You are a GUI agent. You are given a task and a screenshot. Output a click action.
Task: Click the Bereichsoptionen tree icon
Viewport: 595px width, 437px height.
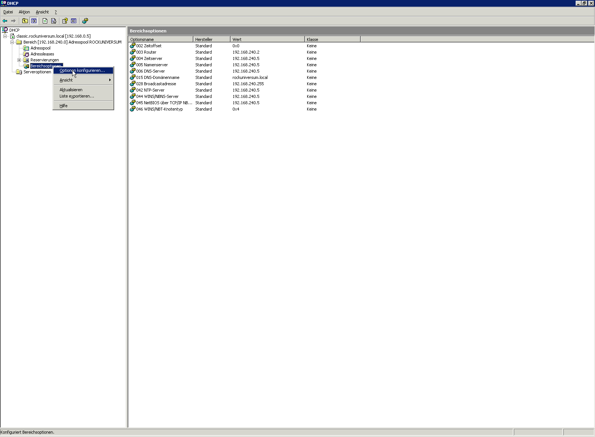point(26,66)
